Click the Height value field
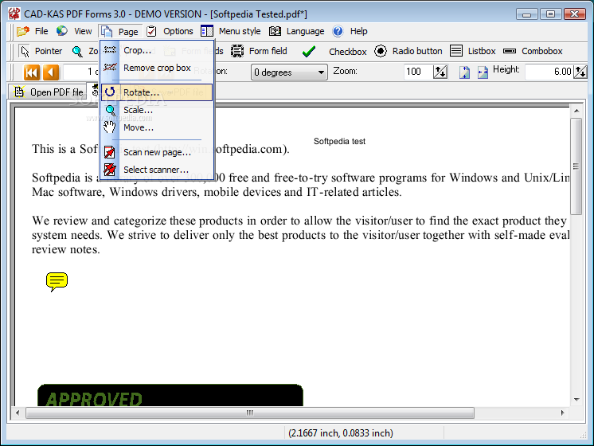 click(549, 72)
